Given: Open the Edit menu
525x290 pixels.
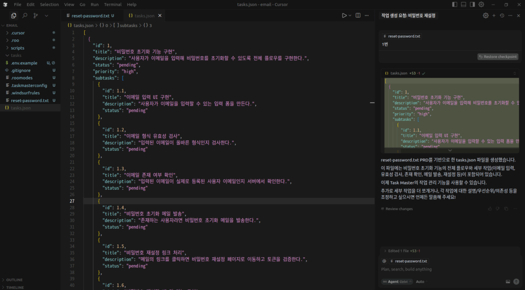Looking at the screenshot, I should (30, 4).
